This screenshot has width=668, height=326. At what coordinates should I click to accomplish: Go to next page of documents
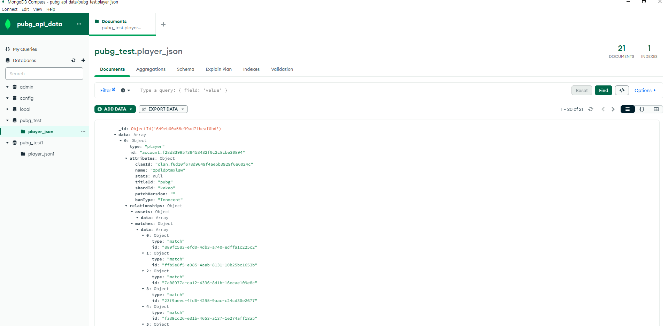click(x=613, y=109)
